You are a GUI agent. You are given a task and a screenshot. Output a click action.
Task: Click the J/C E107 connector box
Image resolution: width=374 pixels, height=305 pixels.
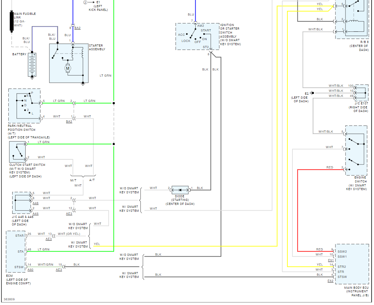tap(362, 93)
